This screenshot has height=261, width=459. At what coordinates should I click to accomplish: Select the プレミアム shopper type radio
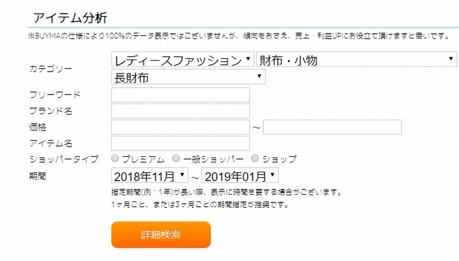(x=116, y=159)
